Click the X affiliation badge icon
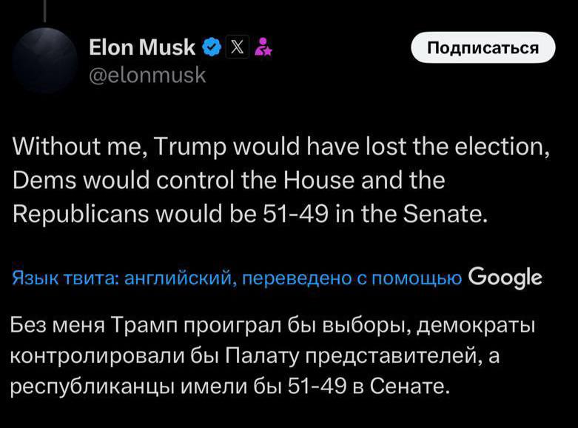The image size is (578, 428). point(237,49)
